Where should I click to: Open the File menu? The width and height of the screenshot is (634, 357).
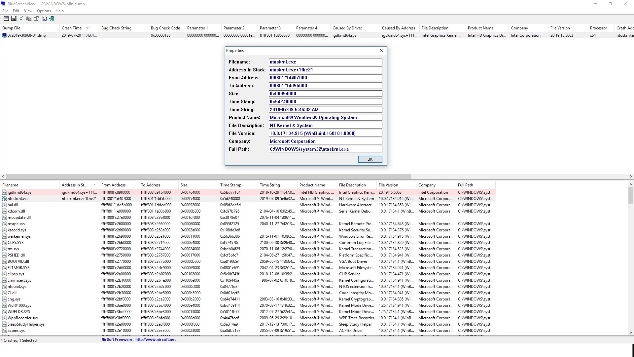pos(5,11)
